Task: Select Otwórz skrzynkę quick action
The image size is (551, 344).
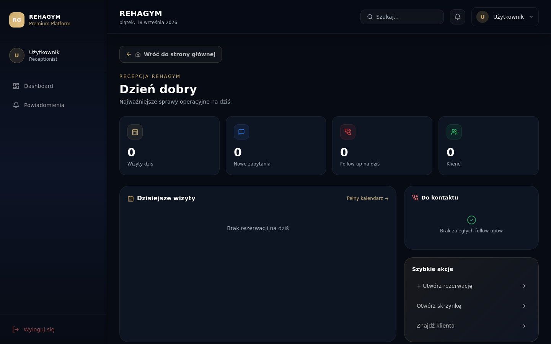Action: (x=471, y=306)
